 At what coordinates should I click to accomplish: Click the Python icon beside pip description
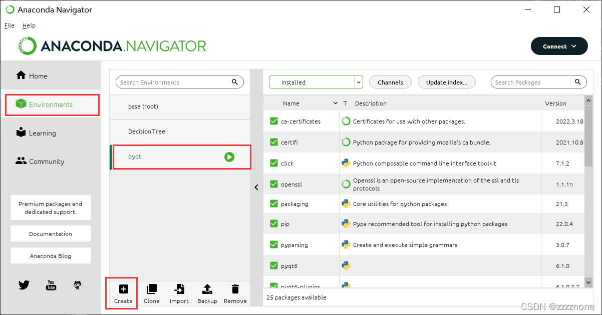[x=346, y=223]
